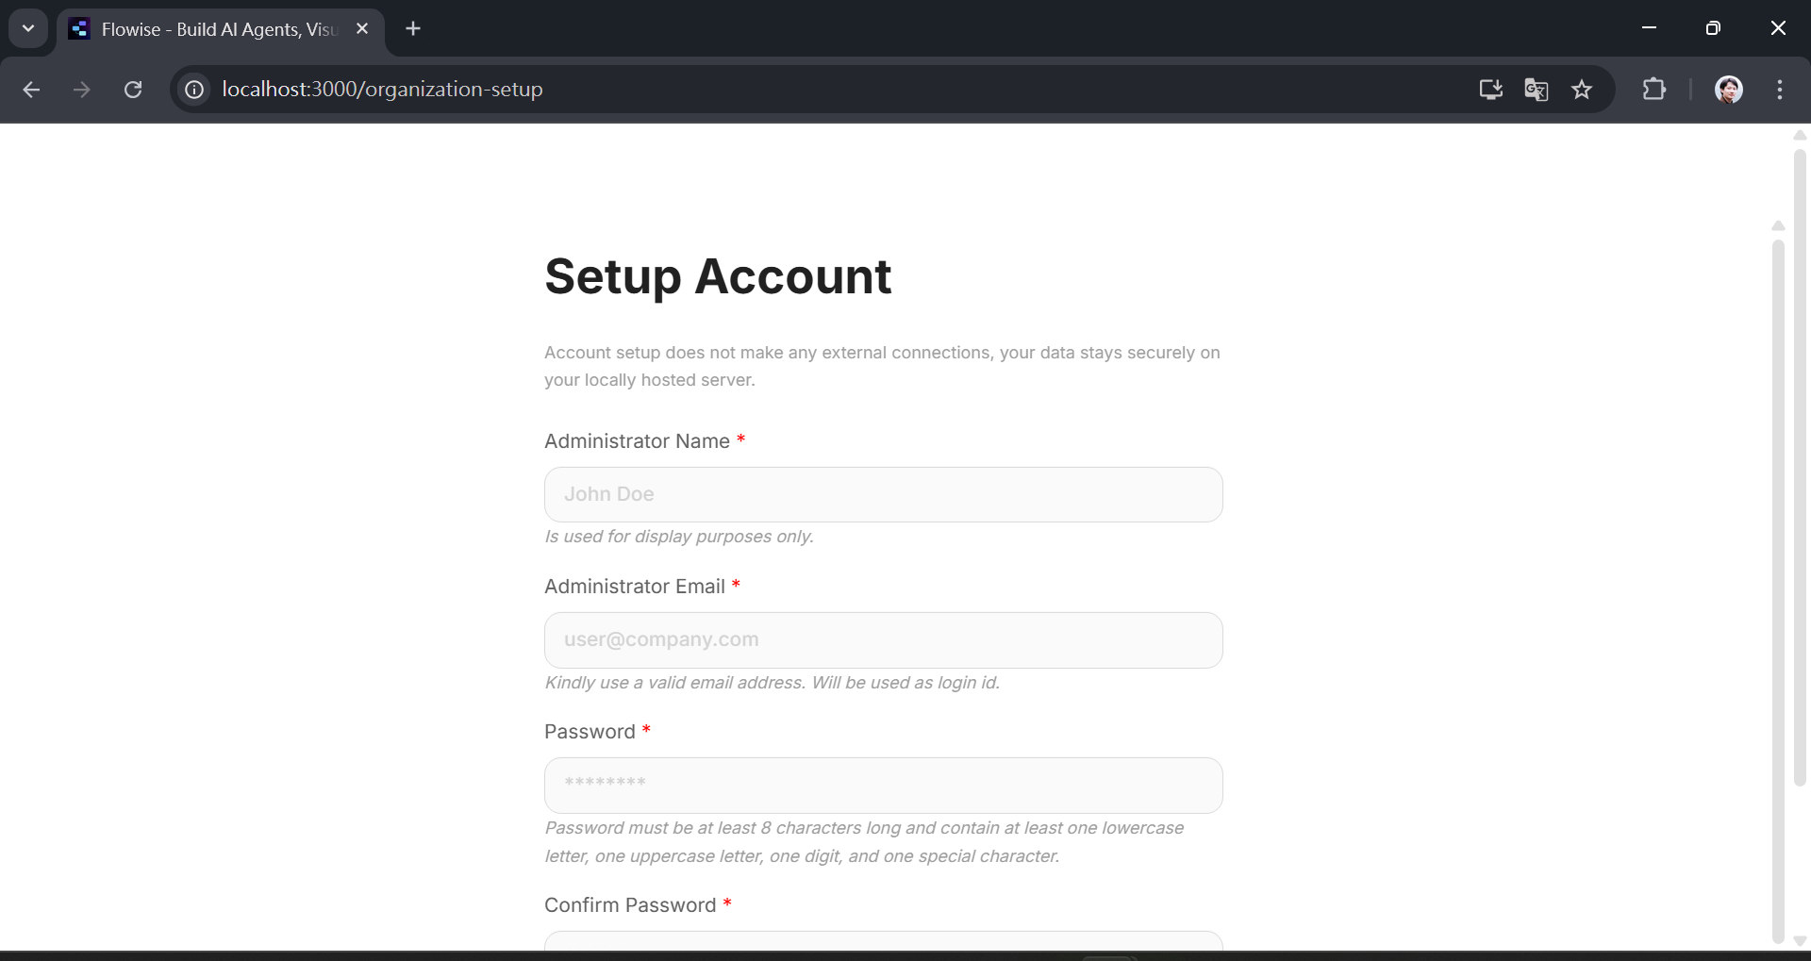Image resolution: width=1811 pixels, height=961 pixels.
Task: Click the Administrator Email input
Action: 883,639
